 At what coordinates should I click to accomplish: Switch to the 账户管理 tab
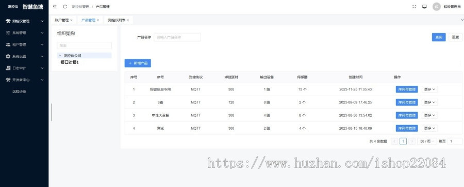pyautogui.click(x=61, y=20)
